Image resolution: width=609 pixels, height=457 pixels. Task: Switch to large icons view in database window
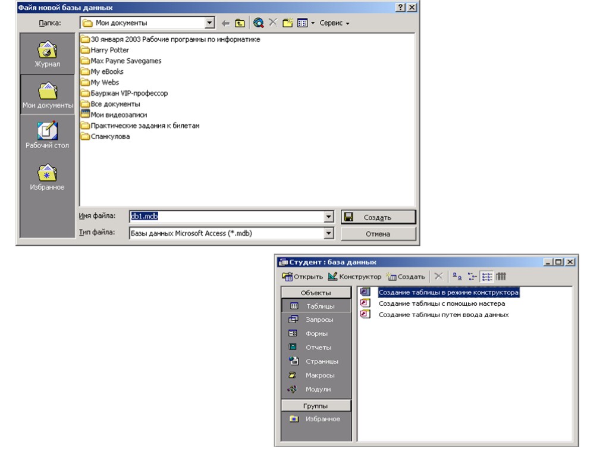[457, 277]
